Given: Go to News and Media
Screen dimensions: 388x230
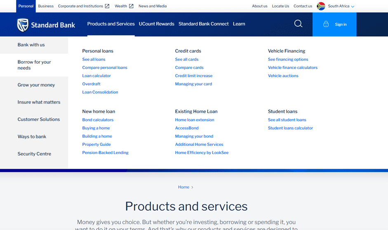Looking at the screenshot, I should click(x=153, y=6).
